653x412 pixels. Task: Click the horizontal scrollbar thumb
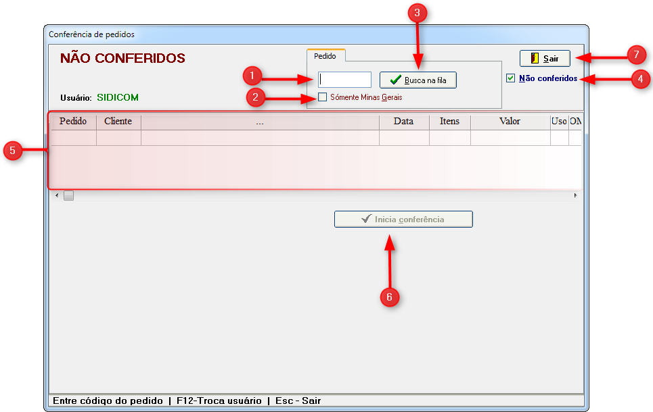click(69, 195)
